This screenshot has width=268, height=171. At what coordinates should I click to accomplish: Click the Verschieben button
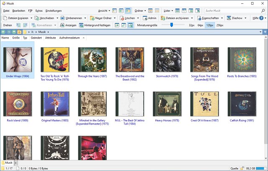[x=44, y=18]
